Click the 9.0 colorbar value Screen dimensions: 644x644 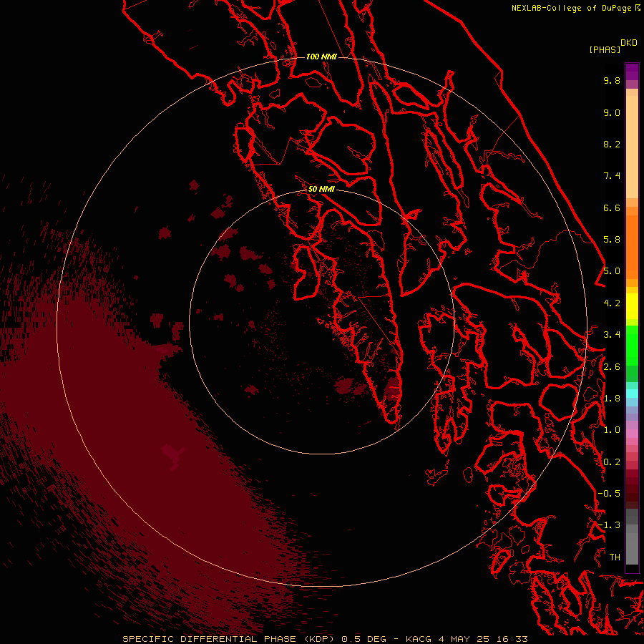[612, 112]
